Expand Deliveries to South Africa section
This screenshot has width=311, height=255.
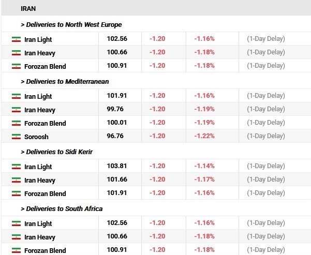tap(62, 209)
